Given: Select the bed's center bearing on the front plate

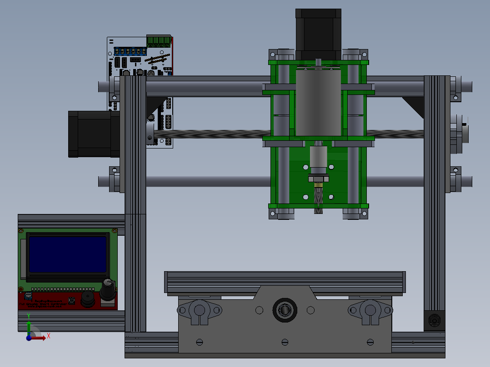Looking at the screenshot, I should [285, 310].
